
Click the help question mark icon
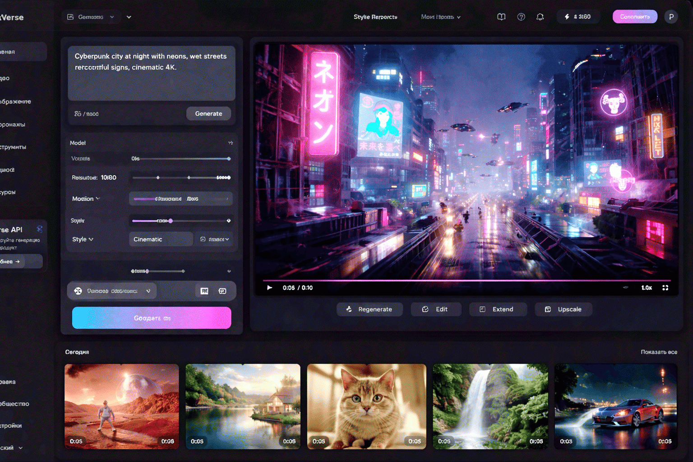pyautogui.click(x=521, y=17)
